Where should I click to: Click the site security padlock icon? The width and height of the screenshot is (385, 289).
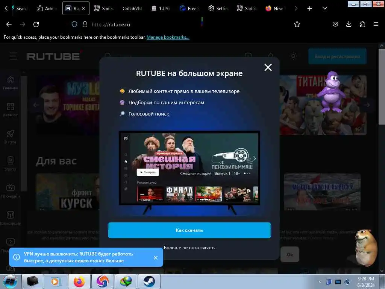coord(85,24)
